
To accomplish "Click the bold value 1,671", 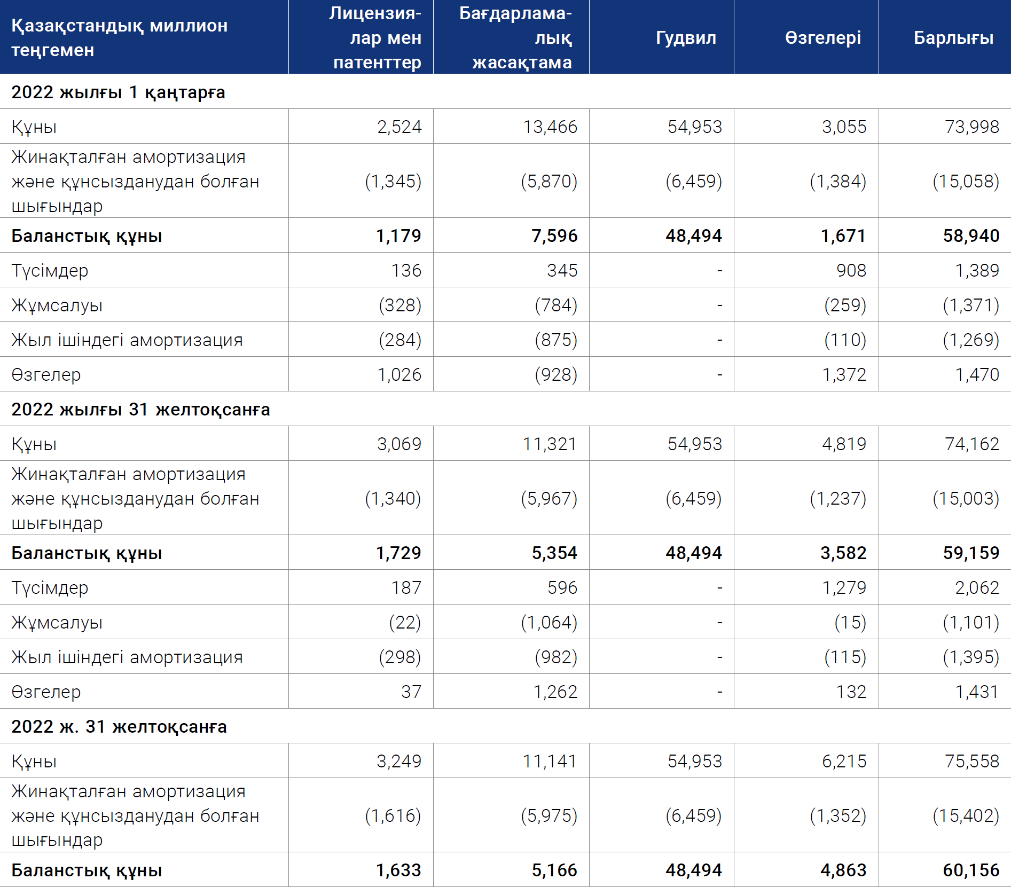I will [843, 236].
